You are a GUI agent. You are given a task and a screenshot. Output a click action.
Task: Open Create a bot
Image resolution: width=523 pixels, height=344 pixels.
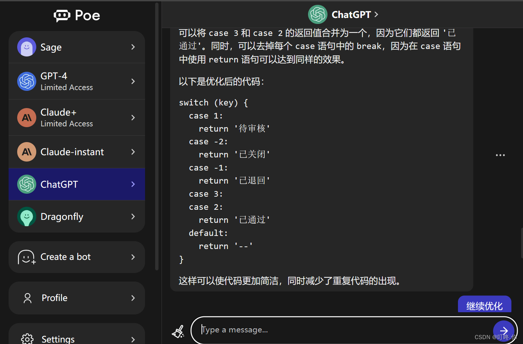77,257
